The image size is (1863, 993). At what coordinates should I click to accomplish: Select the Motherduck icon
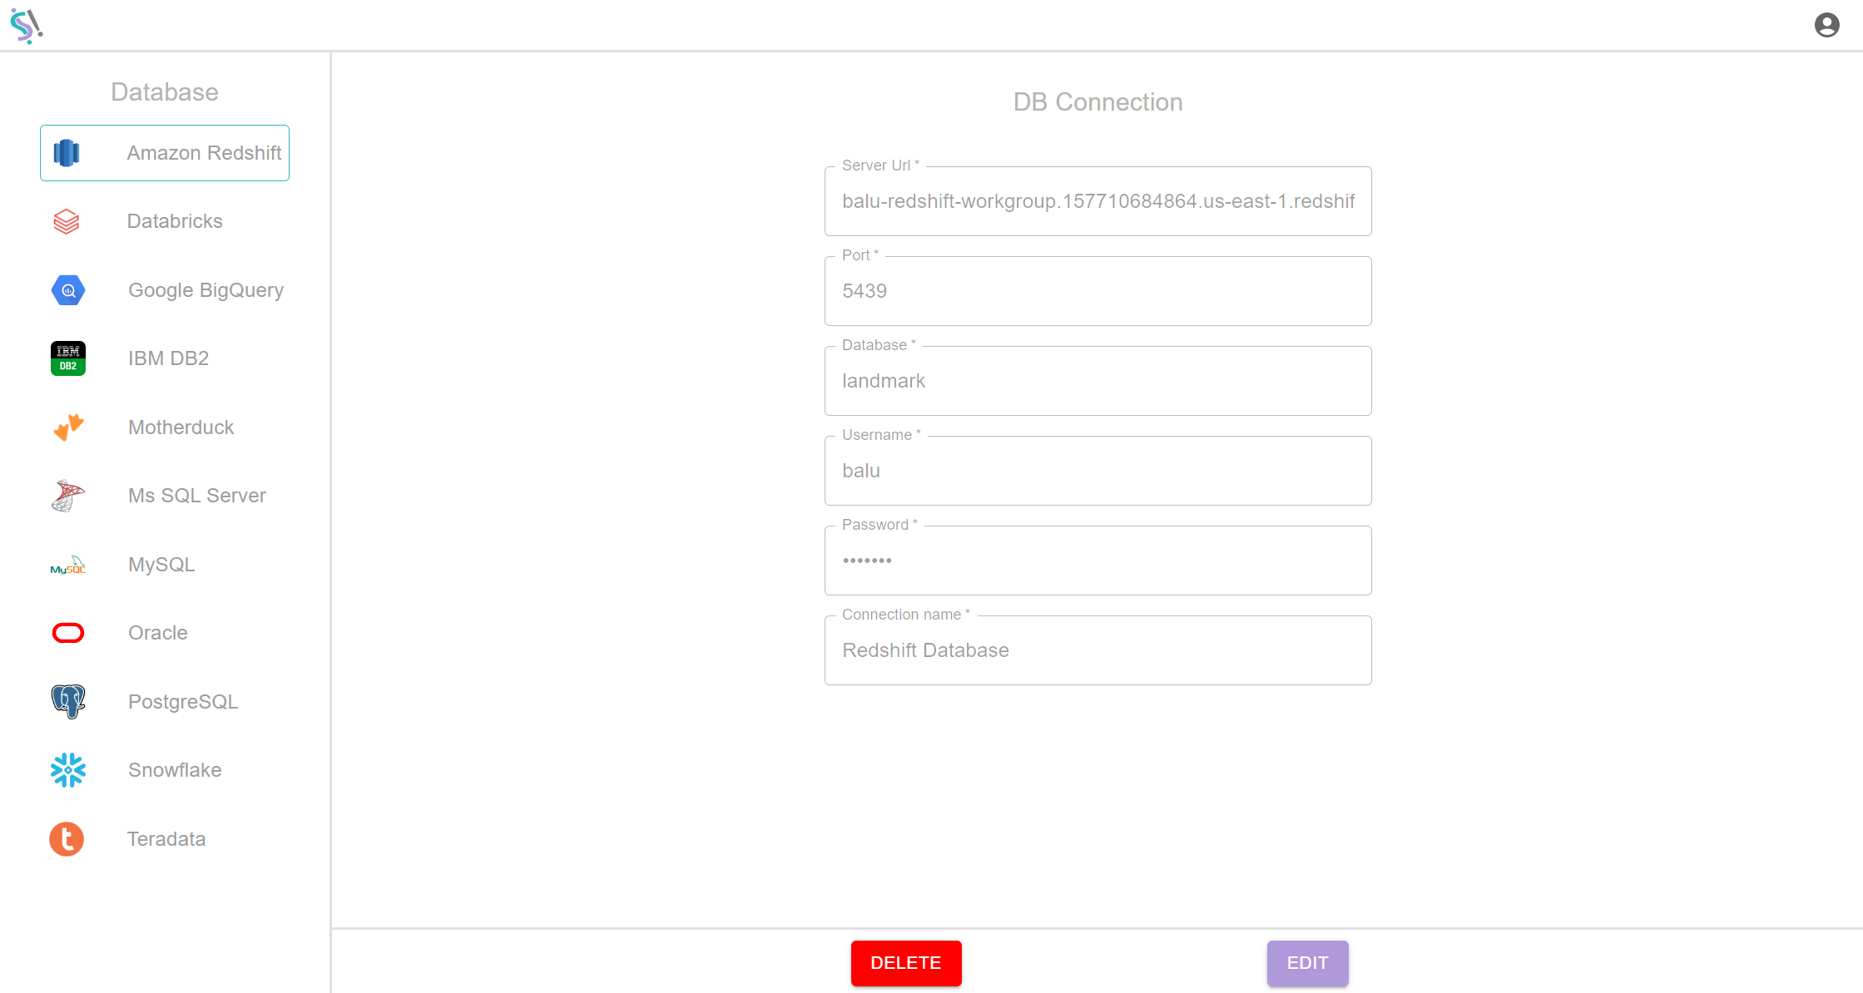(x=67, y=427)
